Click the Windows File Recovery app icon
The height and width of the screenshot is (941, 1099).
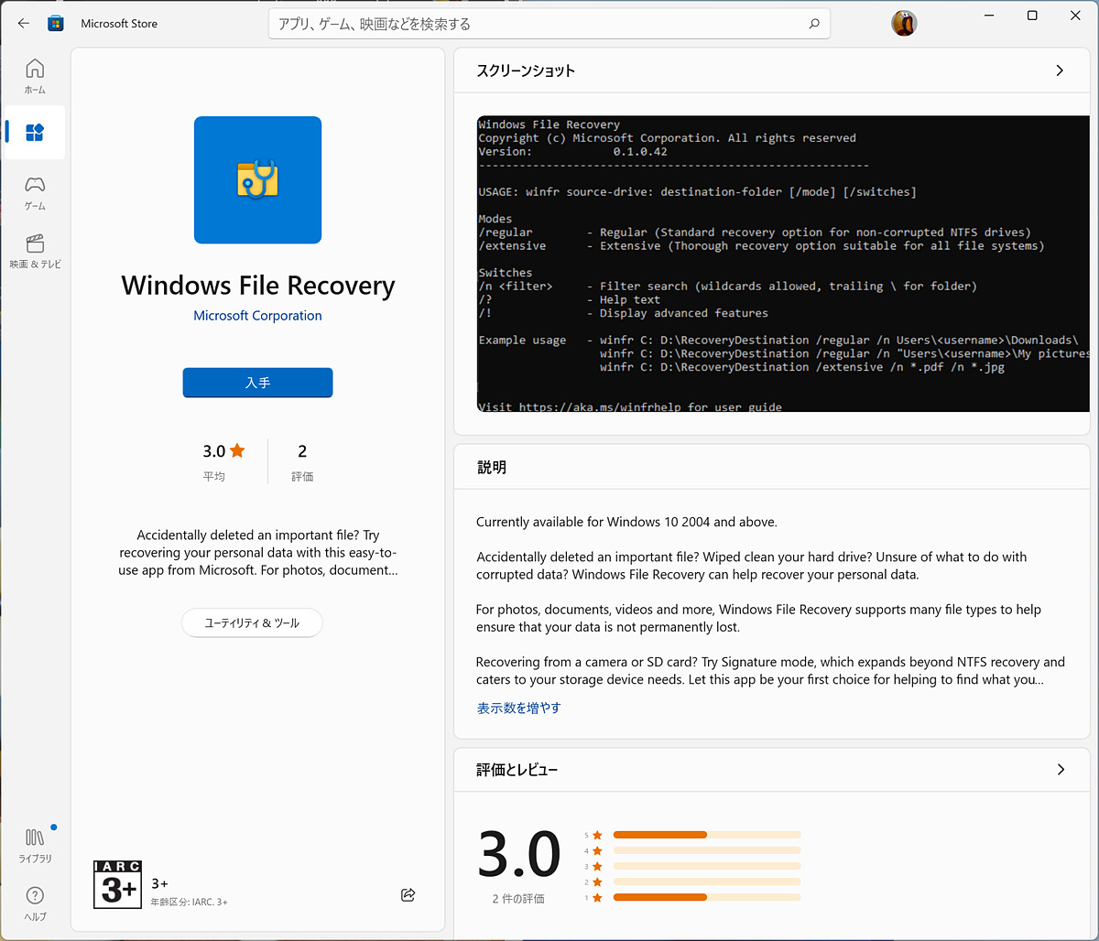pos(257,179)
